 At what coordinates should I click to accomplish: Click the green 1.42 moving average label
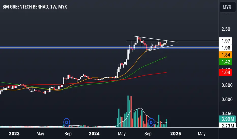(x=226, y=62)
